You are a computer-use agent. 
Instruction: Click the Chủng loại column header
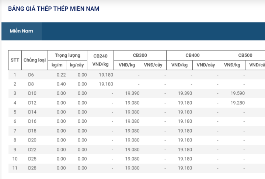34,60
